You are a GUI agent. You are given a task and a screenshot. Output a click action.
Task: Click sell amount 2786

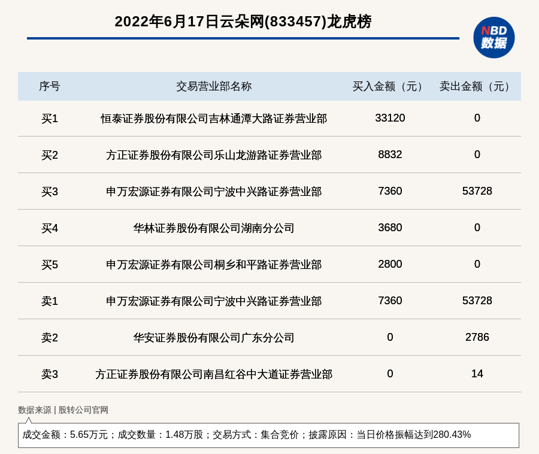(477, 337)
